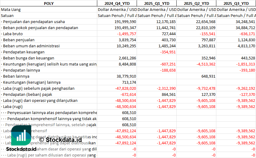Screen dimensions: 256x158
Task: Select the 2025_Q1_YTD column header
Action: [x=157, y=3]
